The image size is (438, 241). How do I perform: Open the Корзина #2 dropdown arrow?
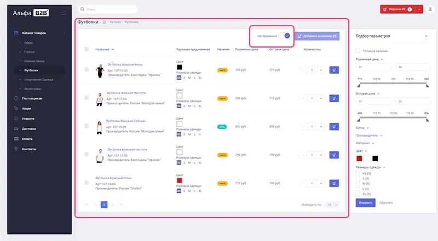pos(419,9)
